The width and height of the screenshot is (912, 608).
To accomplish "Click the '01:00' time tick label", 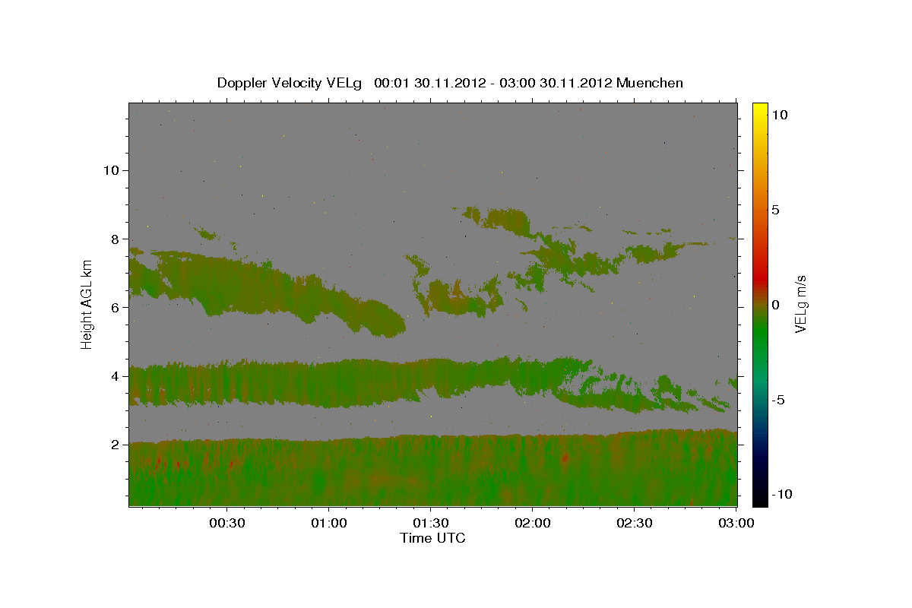I will point(329,523).
